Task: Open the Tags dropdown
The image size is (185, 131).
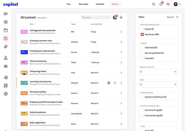Action: (x=159, y=84)
